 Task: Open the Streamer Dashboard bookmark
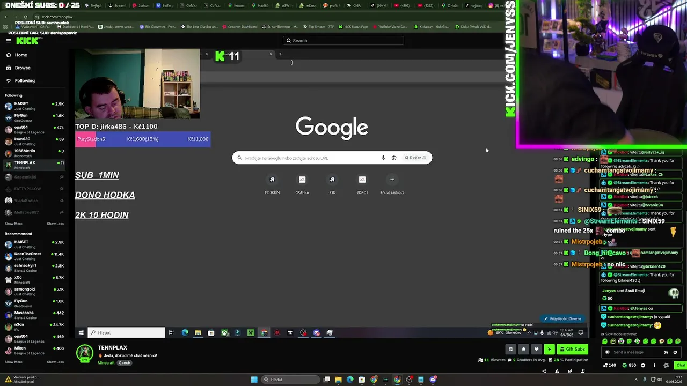pos(239,26)
